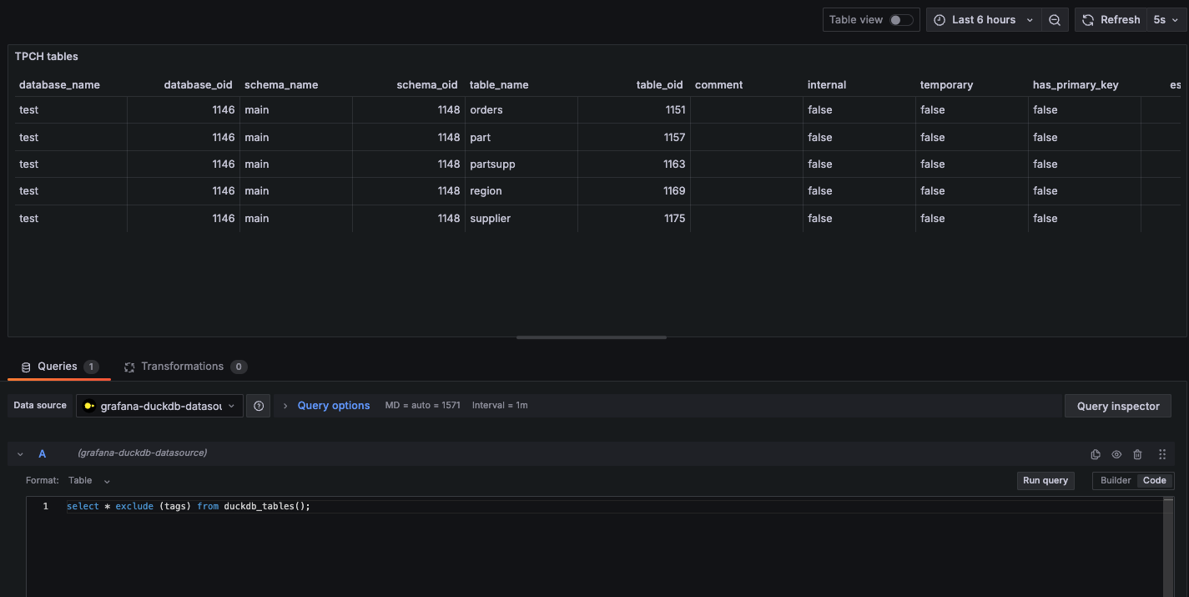Viewport: 1189px width, 597px height.
Task: Sort by database_oid column header
Action: click(x=198, y=84)
